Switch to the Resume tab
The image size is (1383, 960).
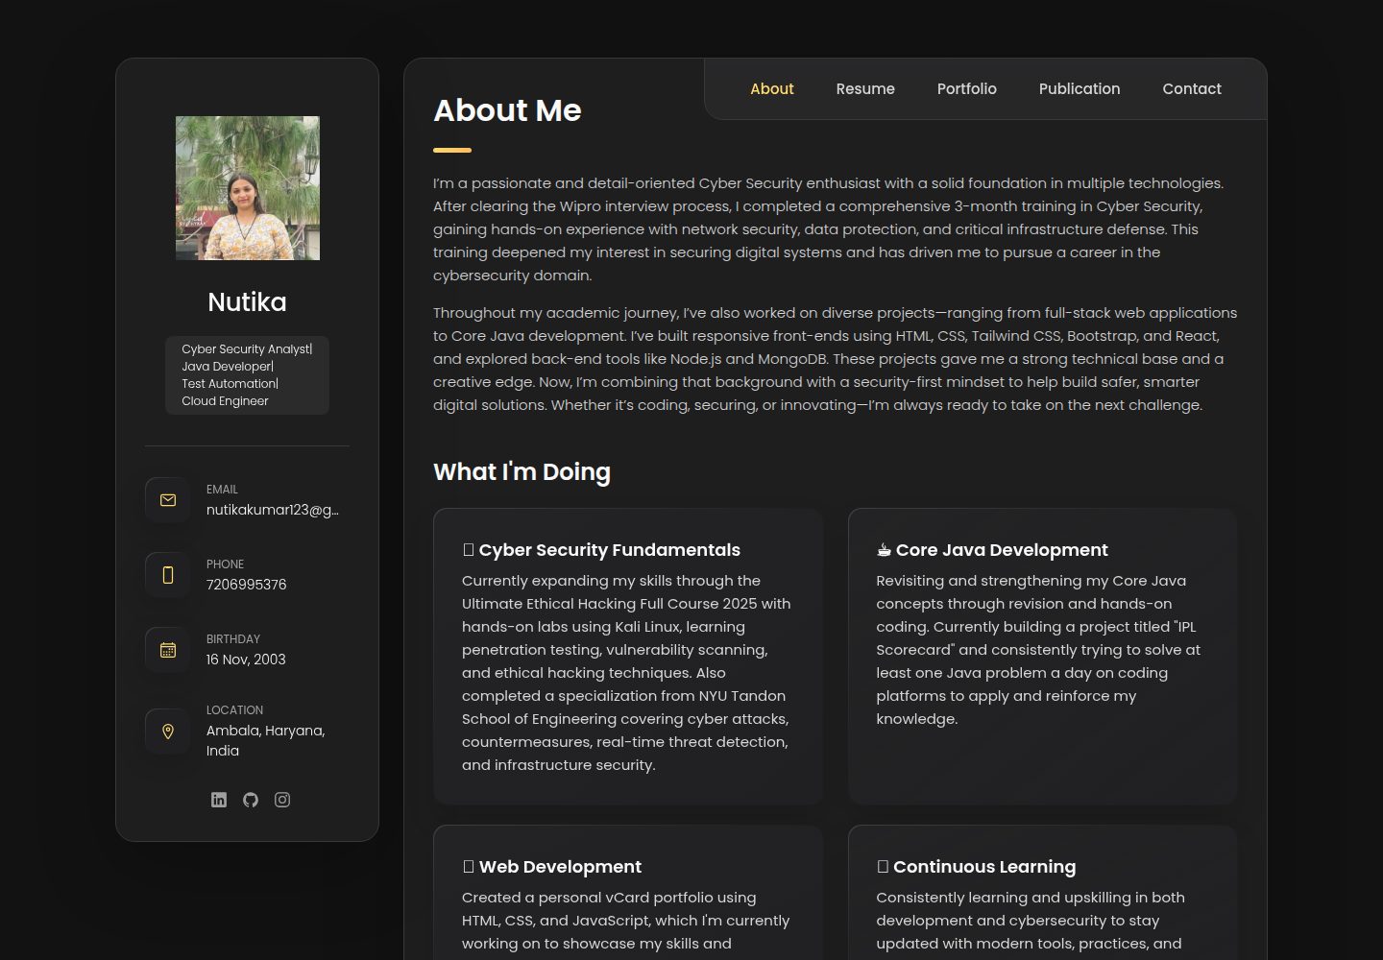pyautogui.click(x=865, y=89)
